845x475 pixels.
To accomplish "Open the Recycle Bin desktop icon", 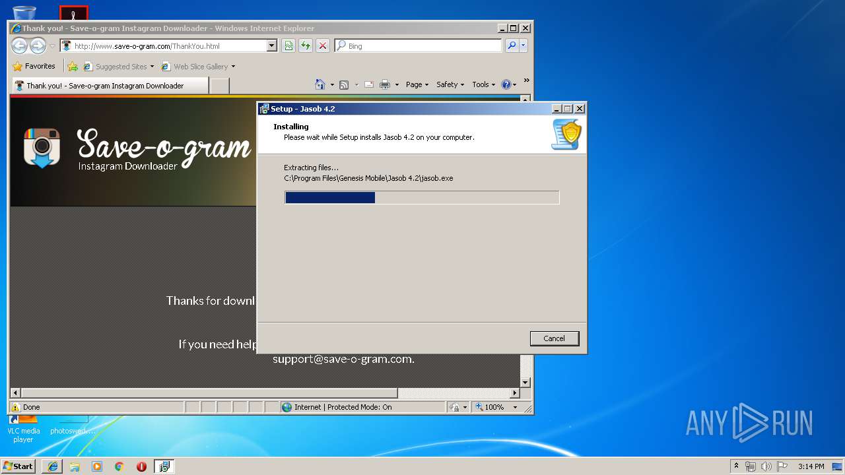I will (x=24, y=12).
